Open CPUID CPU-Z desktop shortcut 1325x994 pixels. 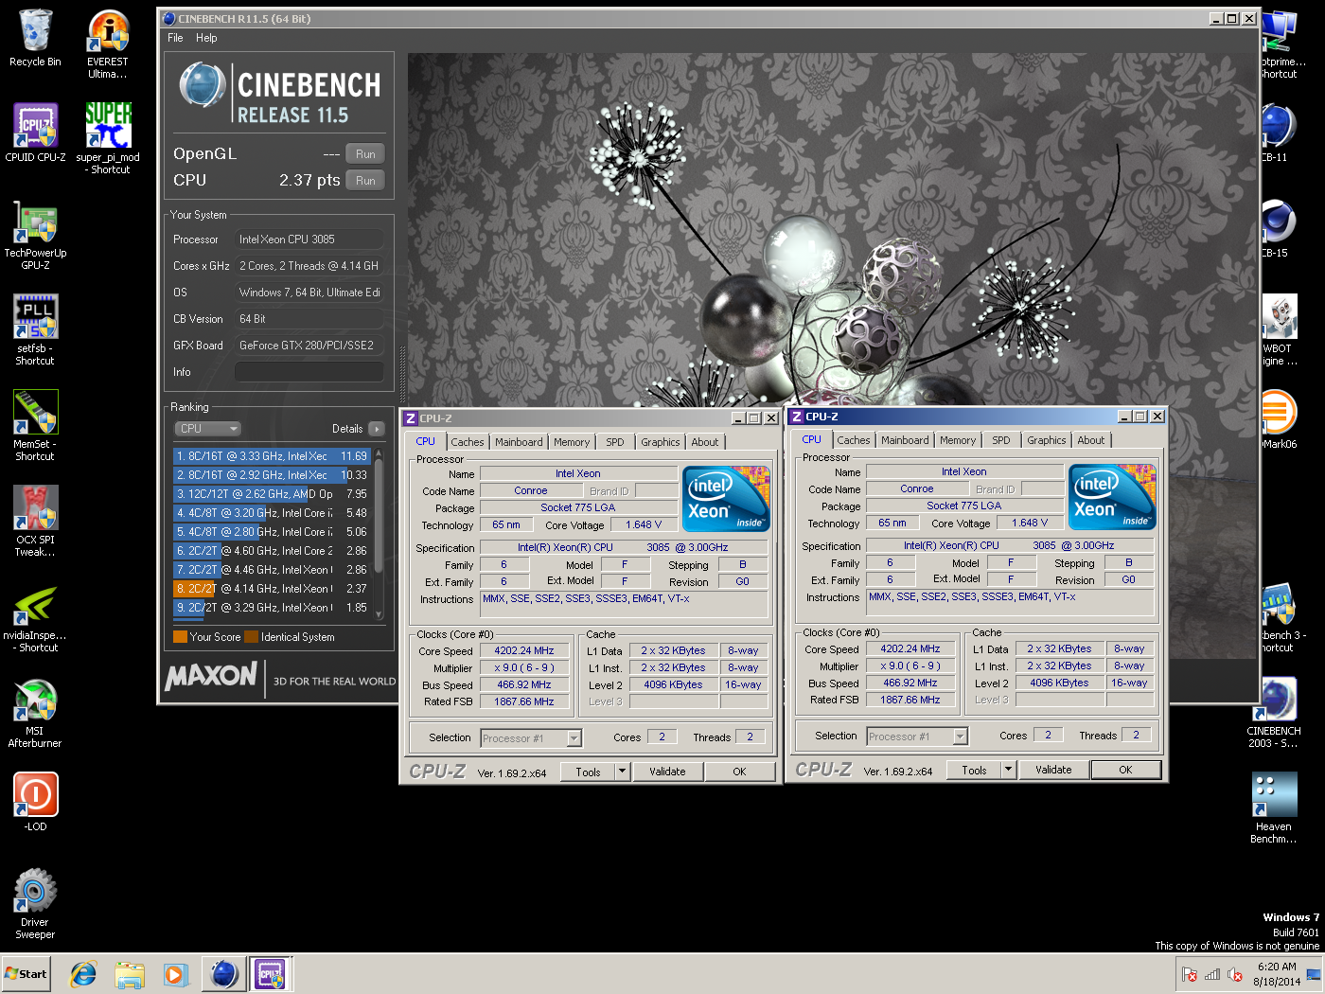click(x=35, y=133)
